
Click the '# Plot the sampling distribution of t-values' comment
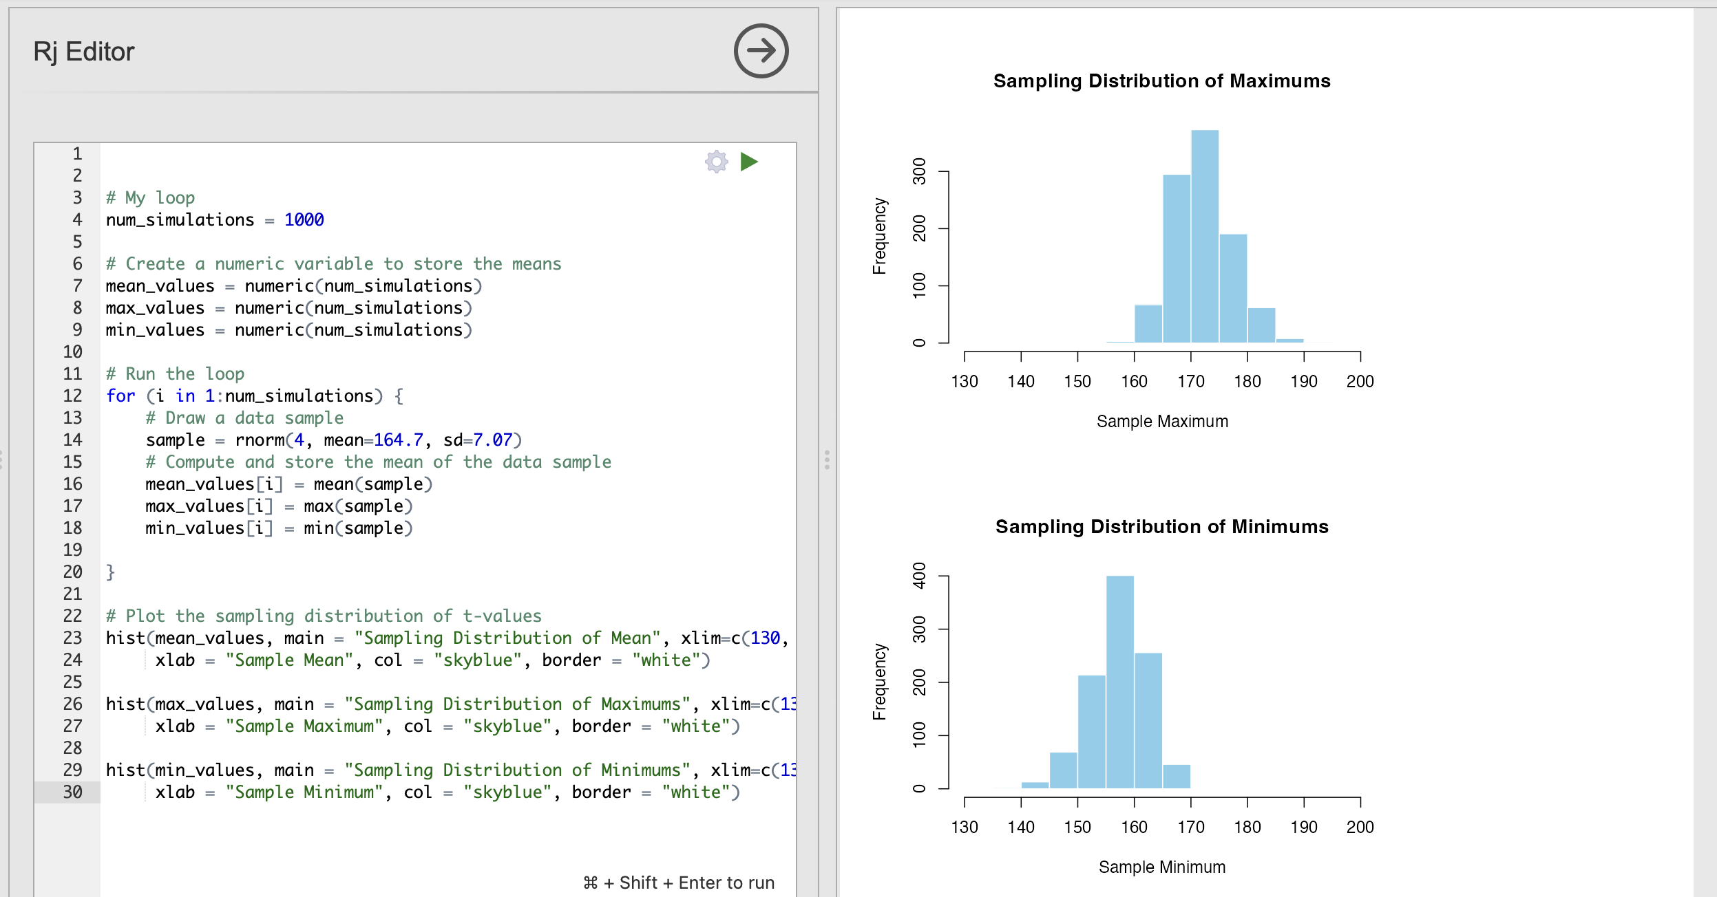[324, 616]
